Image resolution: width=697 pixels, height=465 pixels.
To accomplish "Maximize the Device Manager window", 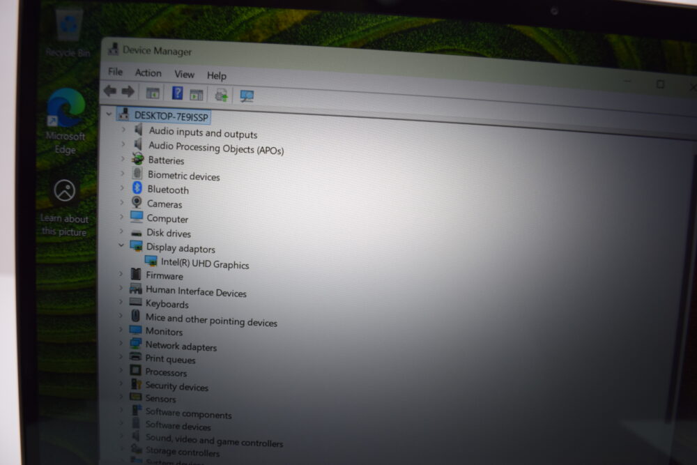I will 660,84.
